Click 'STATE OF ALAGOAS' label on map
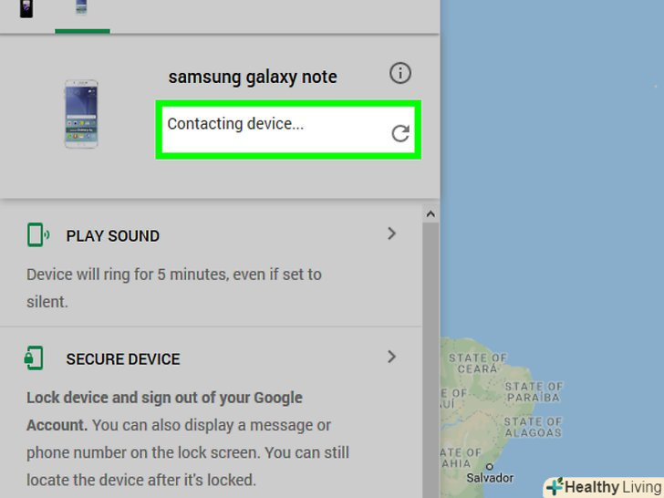 533,427
